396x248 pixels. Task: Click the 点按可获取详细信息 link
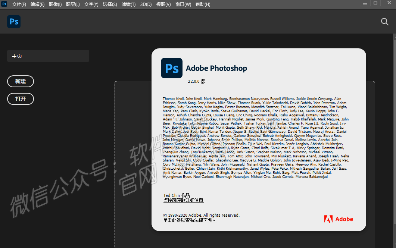tap(183, 200)
